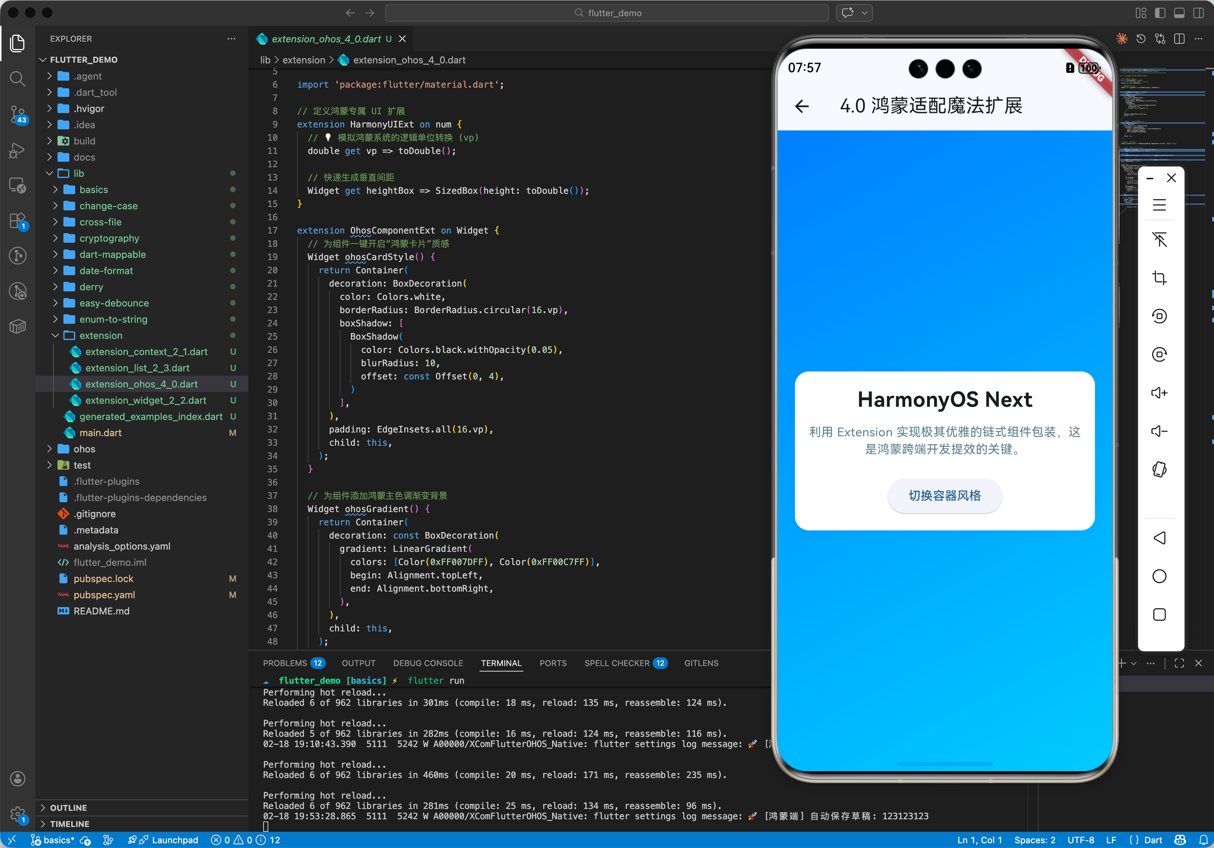Click Dart language mode in status bar

pos(1153,840)
